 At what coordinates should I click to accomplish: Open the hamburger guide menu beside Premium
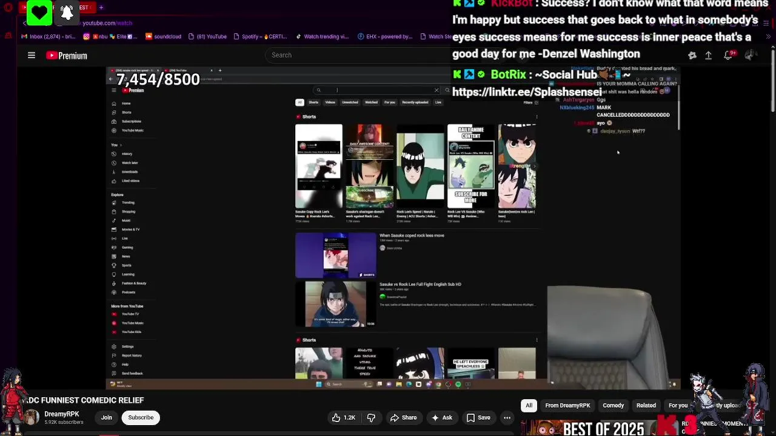point(32,55)
